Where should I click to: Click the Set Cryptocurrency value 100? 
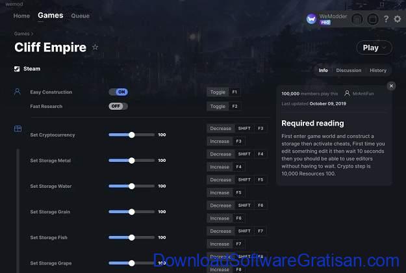(x=162, y=135)
